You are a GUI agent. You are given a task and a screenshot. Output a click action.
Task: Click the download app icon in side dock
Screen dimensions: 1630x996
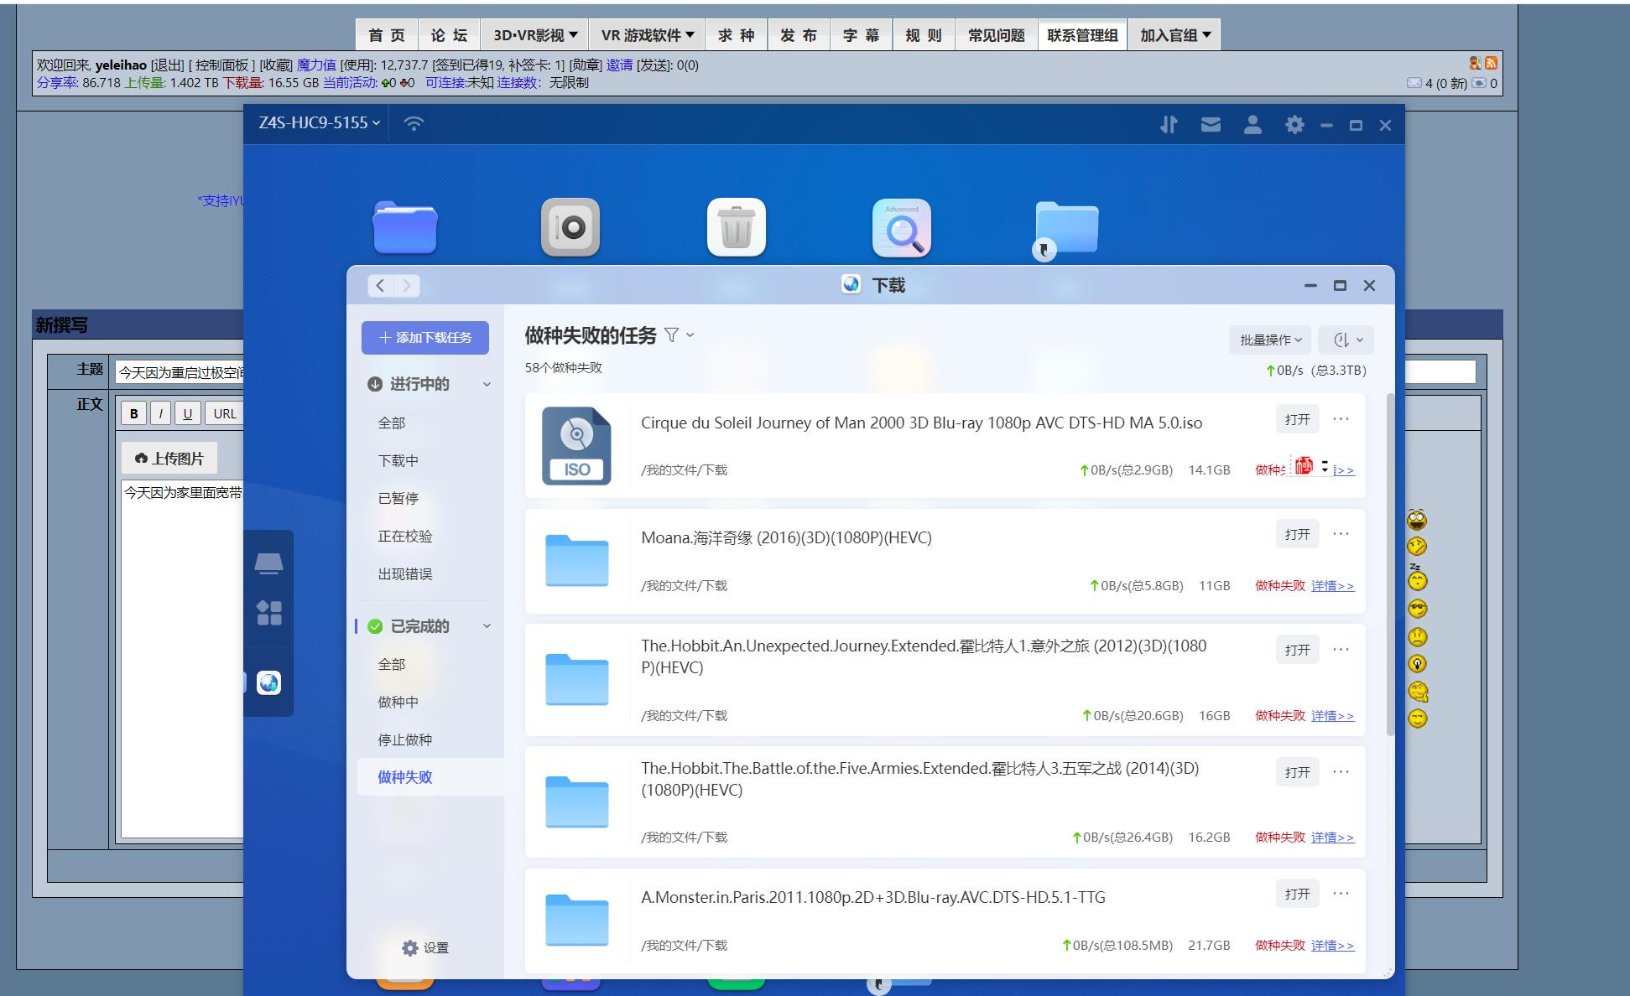268,683
